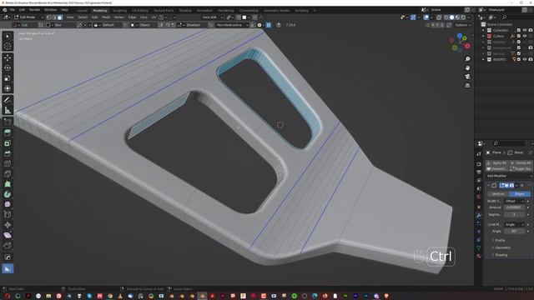The height and width of the screenshot is (300, 534).
Task: Open the Edit Mode dropdown
Action: click(x=28, y=17)
